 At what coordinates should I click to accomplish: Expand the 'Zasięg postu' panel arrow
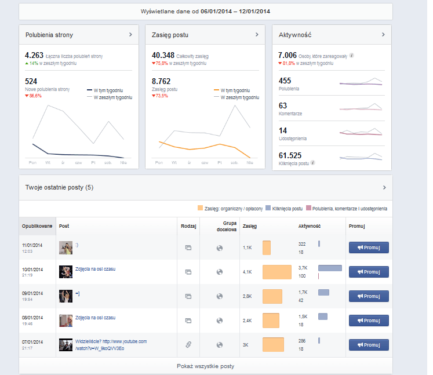click(x=257, y=35)
